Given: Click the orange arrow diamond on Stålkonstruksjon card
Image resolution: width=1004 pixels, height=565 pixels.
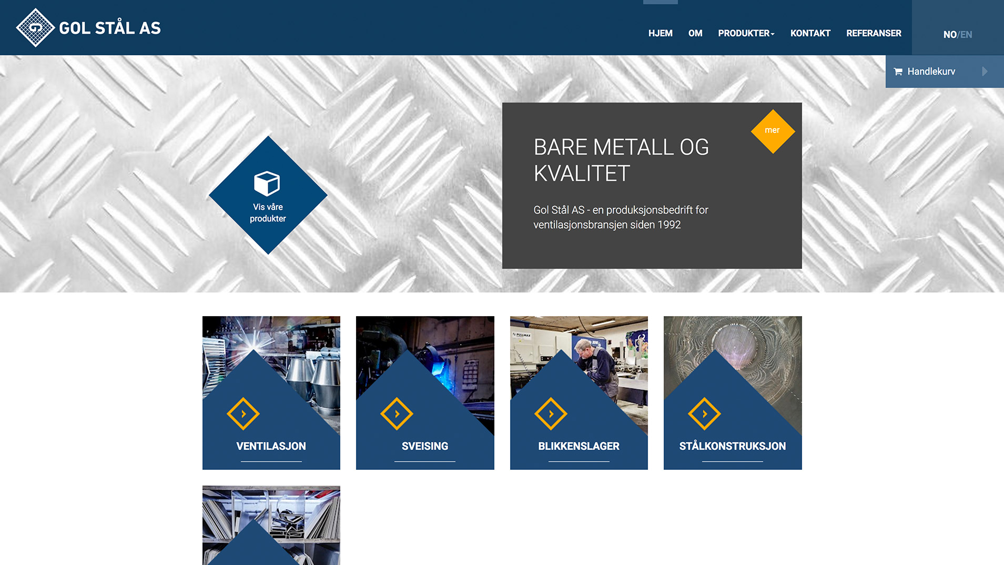Looking at the screenshot, I should click(704, 414).
